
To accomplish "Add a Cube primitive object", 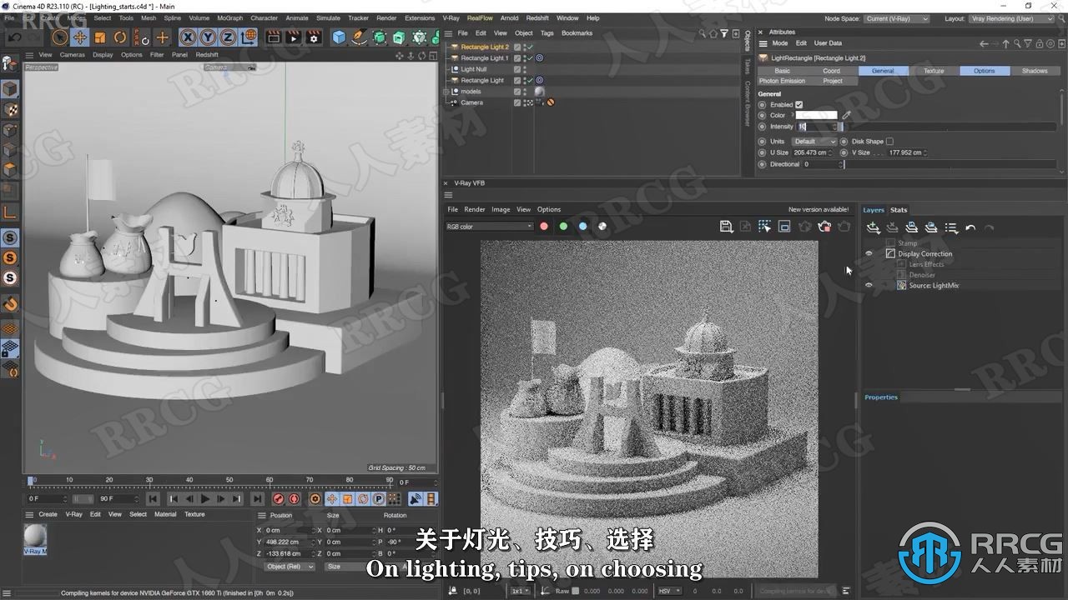I will tap(339, 37).
